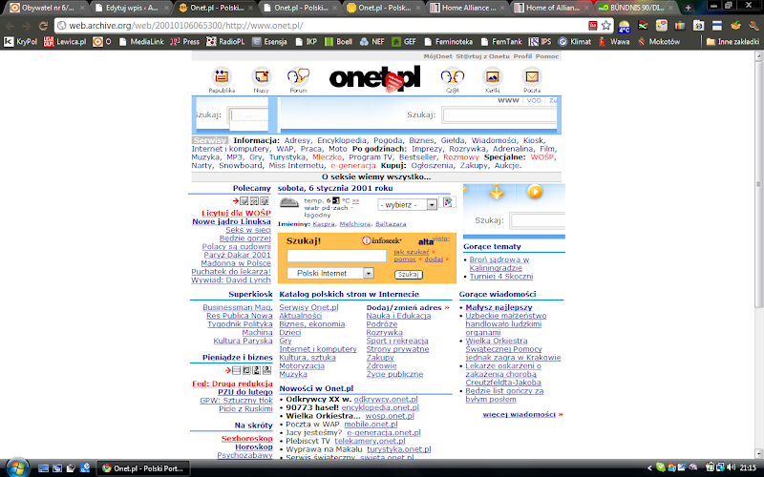Open the Chrome wrench settings menu
This screenshot has width=764, height=477.
click(x=754, y=26)
